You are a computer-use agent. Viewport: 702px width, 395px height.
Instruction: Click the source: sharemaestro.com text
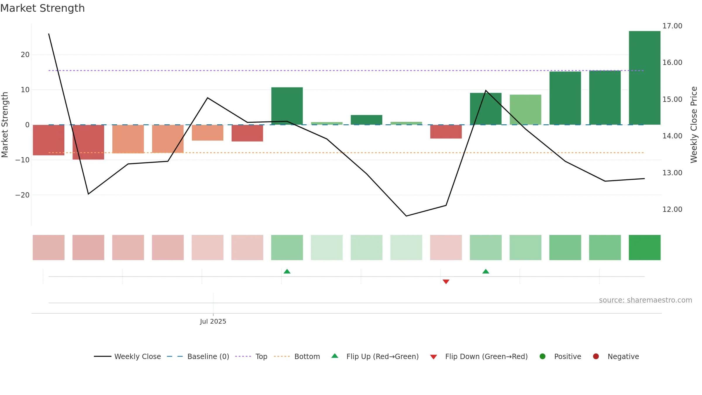tap(646, 300)
